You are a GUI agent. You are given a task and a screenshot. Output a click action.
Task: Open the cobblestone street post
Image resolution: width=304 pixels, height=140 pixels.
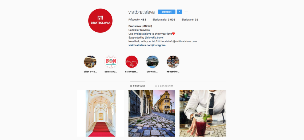152,113
